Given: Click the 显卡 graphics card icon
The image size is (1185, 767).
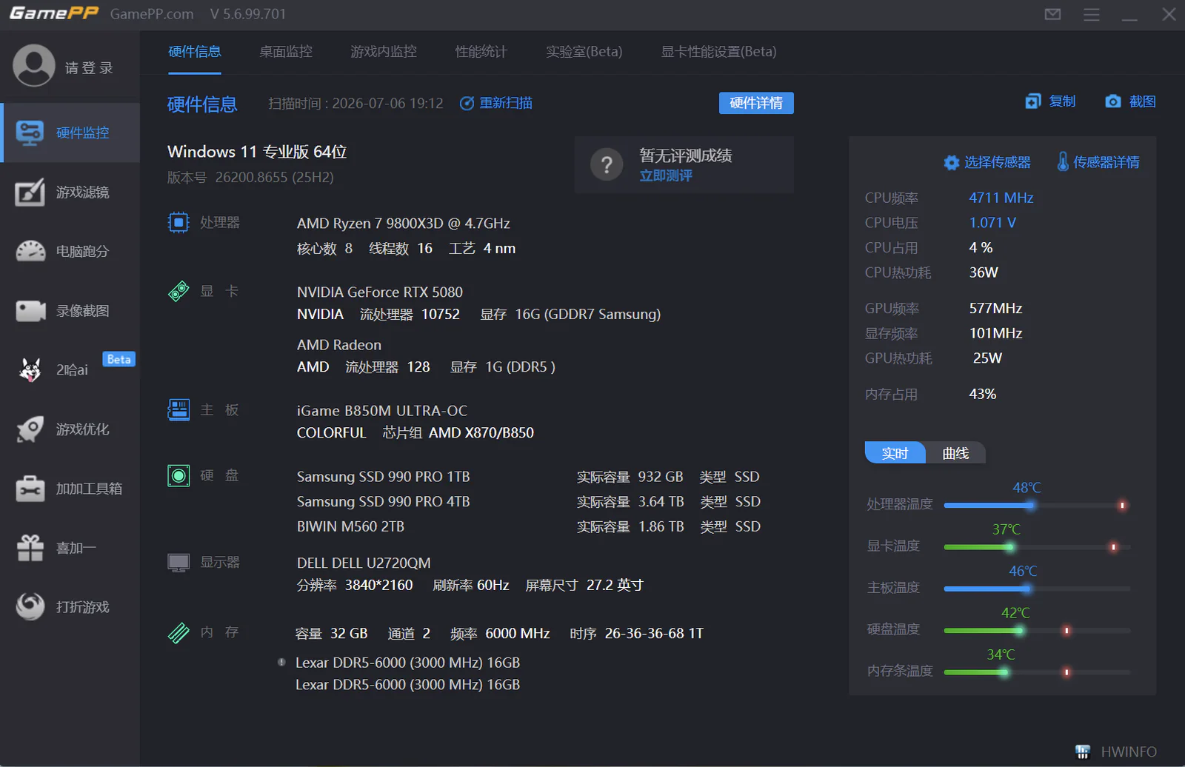Looking at the screenshot, I should [178, 291].
